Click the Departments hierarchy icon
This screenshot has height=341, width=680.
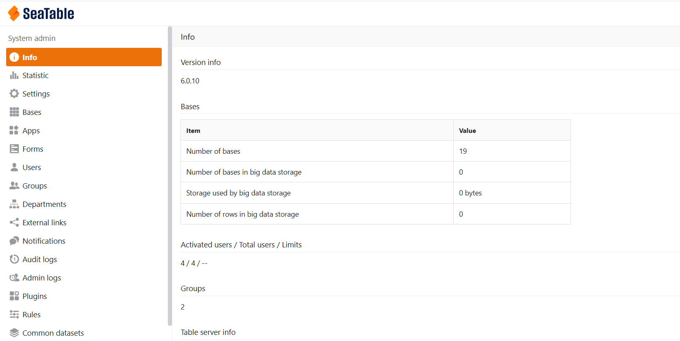click(14, 204)
